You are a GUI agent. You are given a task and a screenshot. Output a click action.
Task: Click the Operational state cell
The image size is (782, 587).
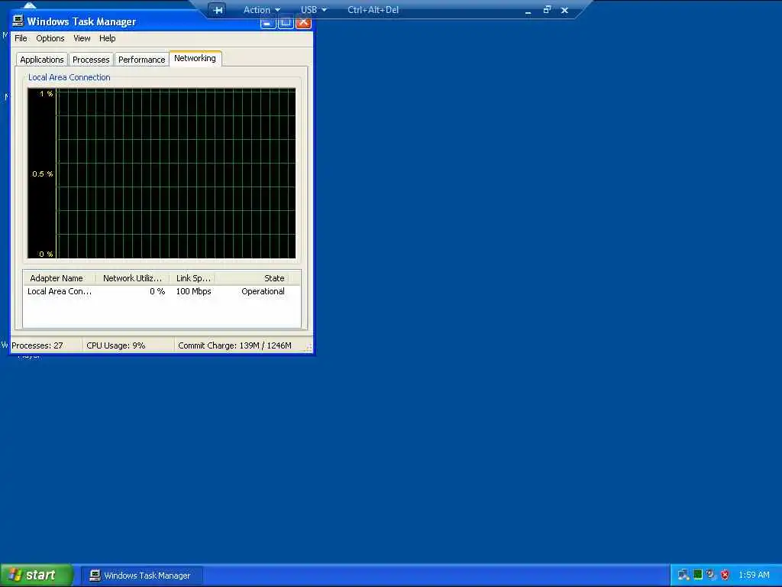(x=263, y=291)
